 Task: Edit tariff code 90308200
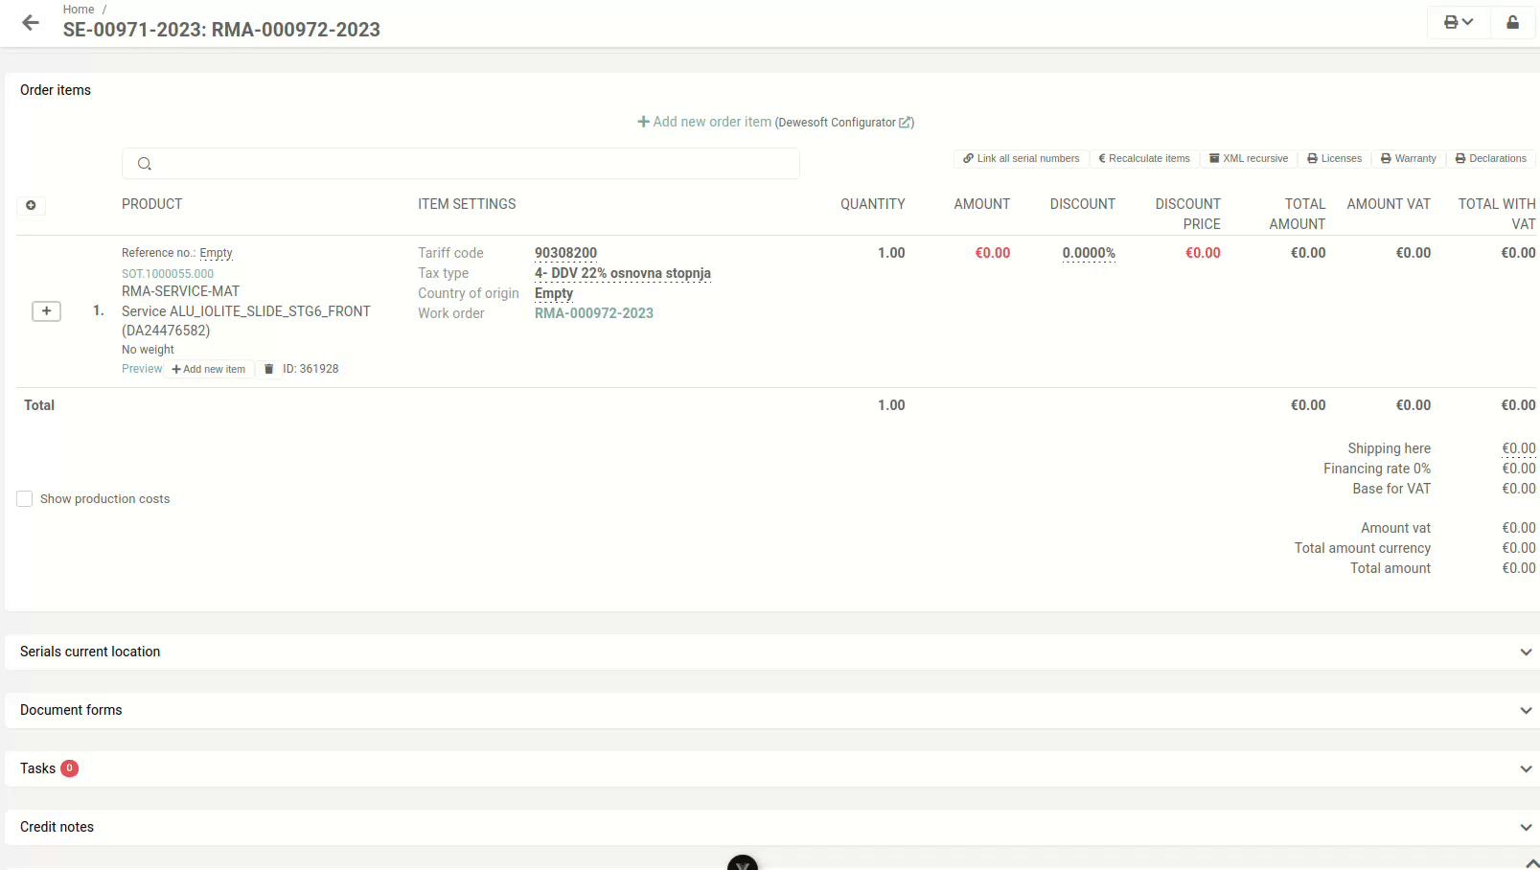coord(565,253)
